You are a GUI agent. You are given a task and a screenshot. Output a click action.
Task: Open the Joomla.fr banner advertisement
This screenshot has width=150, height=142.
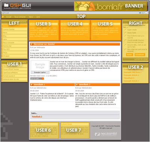pyautogui.click(x=110, y=6)
